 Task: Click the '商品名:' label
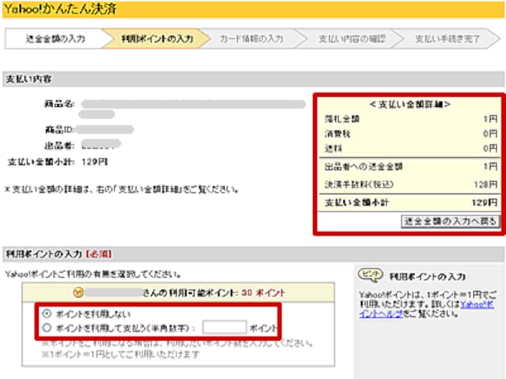(x=59, y=104)
